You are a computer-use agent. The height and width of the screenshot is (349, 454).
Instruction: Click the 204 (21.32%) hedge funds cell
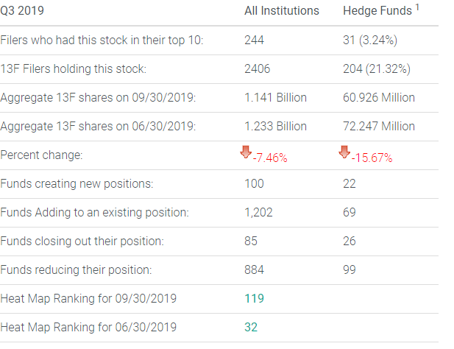point(376,68)
